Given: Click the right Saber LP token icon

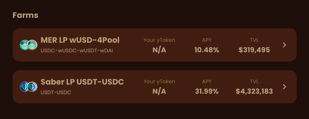Looking at the screenshot, I should pos(33,87).
